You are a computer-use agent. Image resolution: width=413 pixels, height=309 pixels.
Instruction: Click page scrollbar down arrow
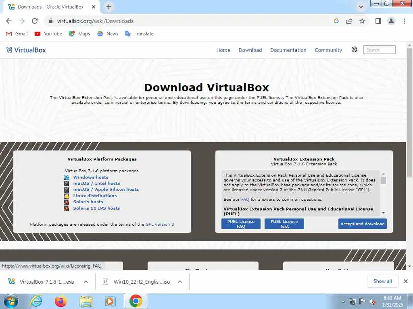coord(409,266)
